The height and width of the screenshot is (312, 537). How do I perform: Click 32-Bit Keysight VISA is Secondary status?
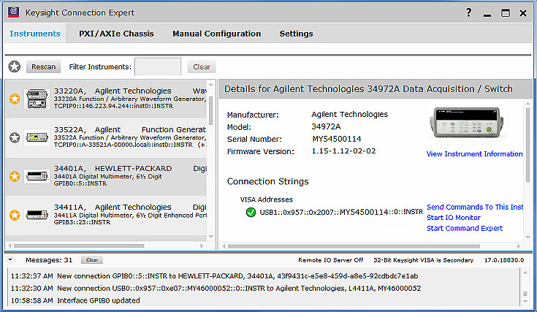pos(423,260)
